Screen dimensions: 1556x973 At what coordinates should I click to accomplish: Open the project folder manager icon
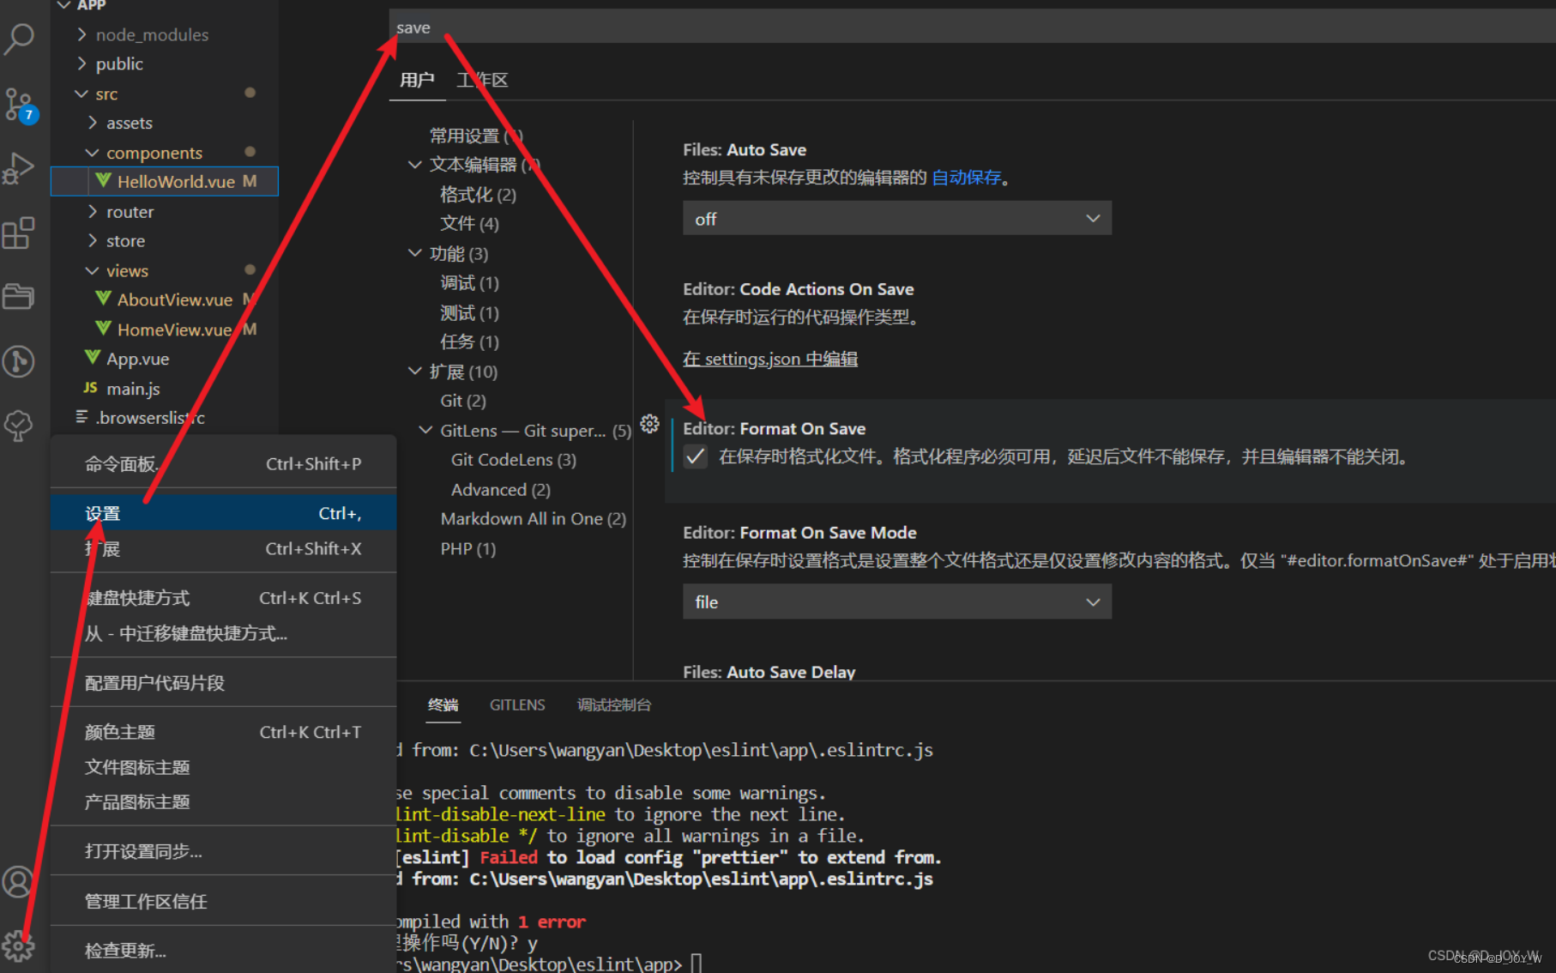click(x=19, y=296)
